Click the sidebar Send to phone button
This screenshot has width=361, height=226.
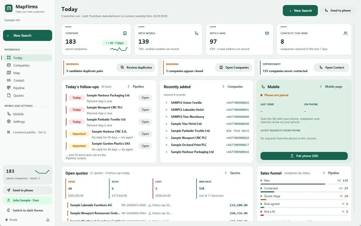click(x=28, y=190)
